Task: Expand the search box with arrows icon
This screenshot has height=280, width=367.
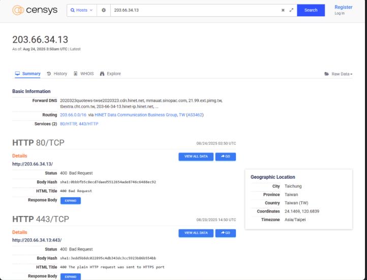Action: 291,10
